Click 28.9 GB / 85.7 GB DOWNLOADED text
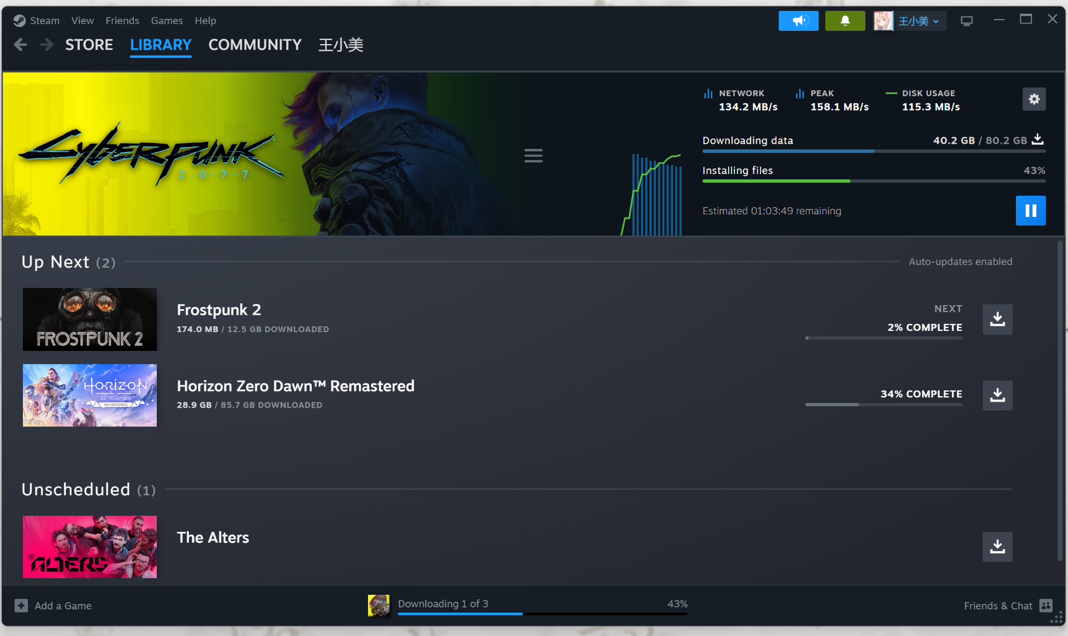 (x=250, y=405)
